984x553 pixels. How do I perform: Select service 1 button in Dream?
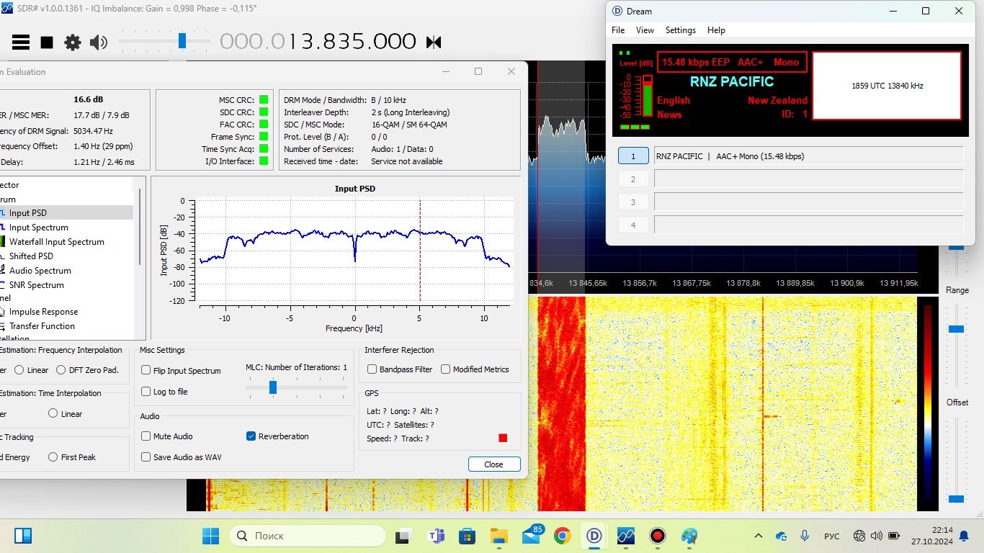pos(633,156)
